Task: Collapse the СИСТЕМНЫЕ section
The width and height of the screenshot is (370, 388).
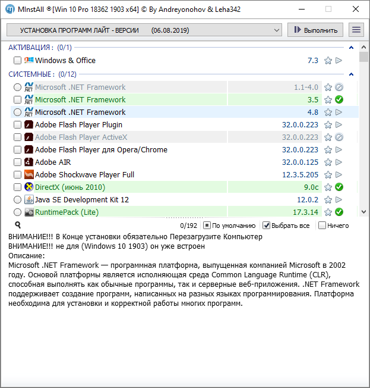Action: point(351,74)
